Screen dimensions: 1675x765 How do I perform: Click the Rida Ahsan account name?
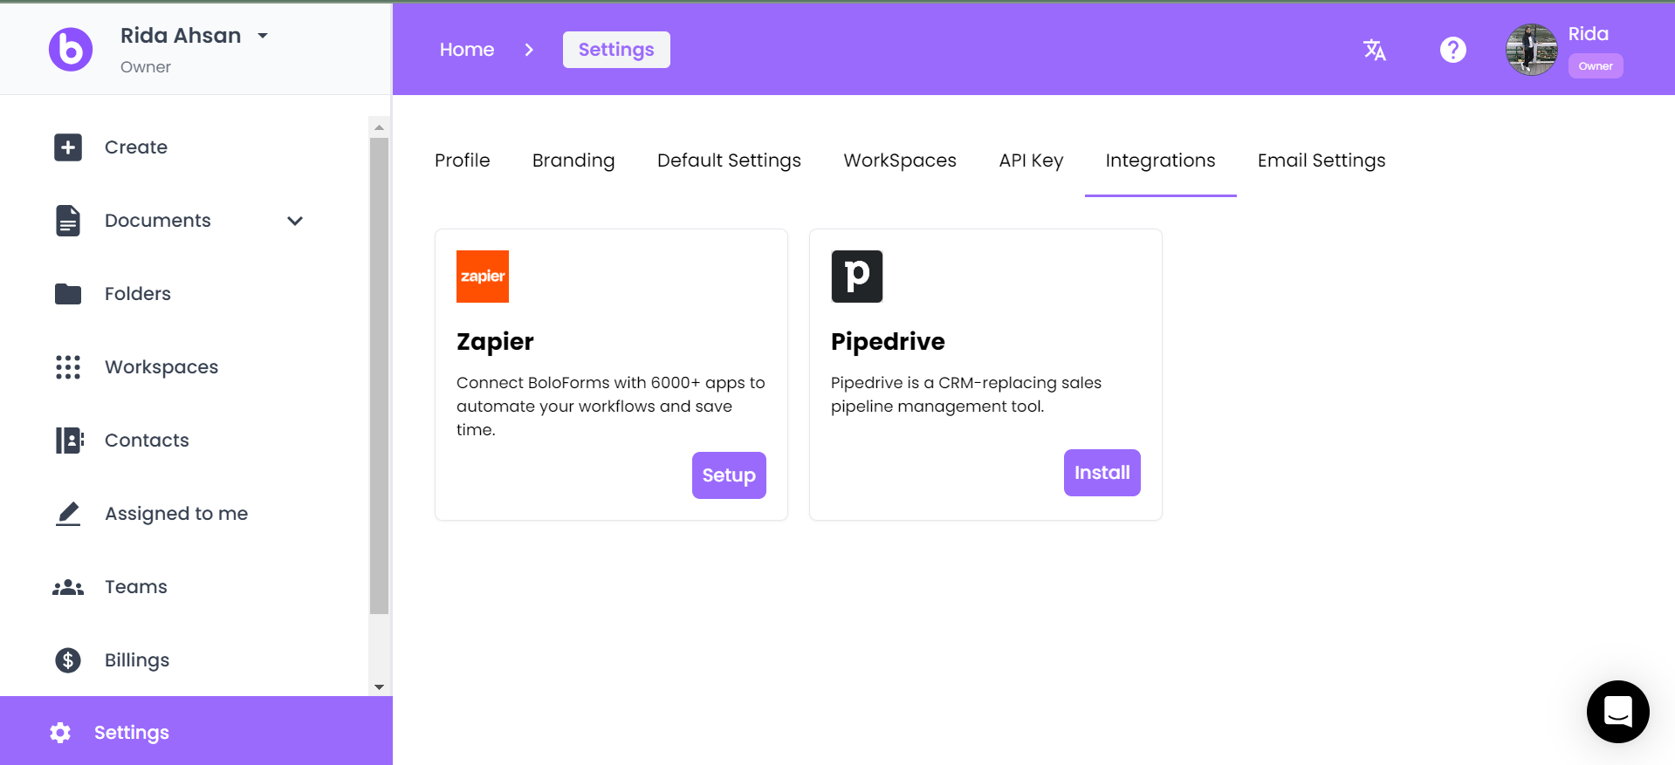(181, 36)
